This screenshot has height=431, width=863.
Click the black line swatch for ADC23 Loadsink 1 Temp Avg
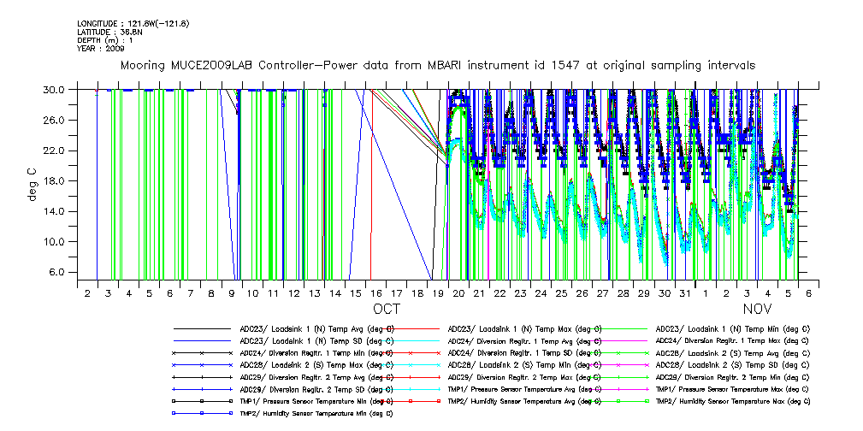coord(204,328)
